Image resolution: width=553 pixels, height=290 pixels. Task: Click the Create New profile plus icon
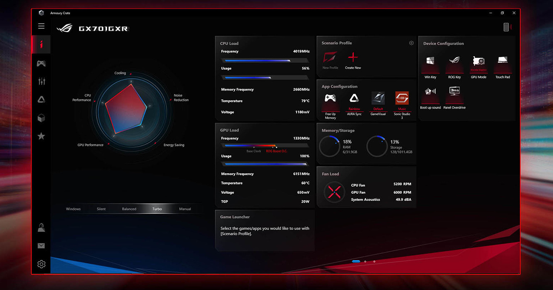[x=353, y=58]
